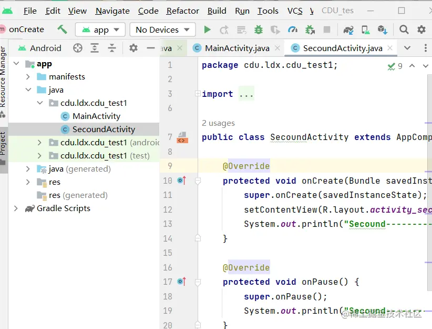Click the override gutter icon on line 10
The width and height of the screenshot is (432, 329).
182,181
